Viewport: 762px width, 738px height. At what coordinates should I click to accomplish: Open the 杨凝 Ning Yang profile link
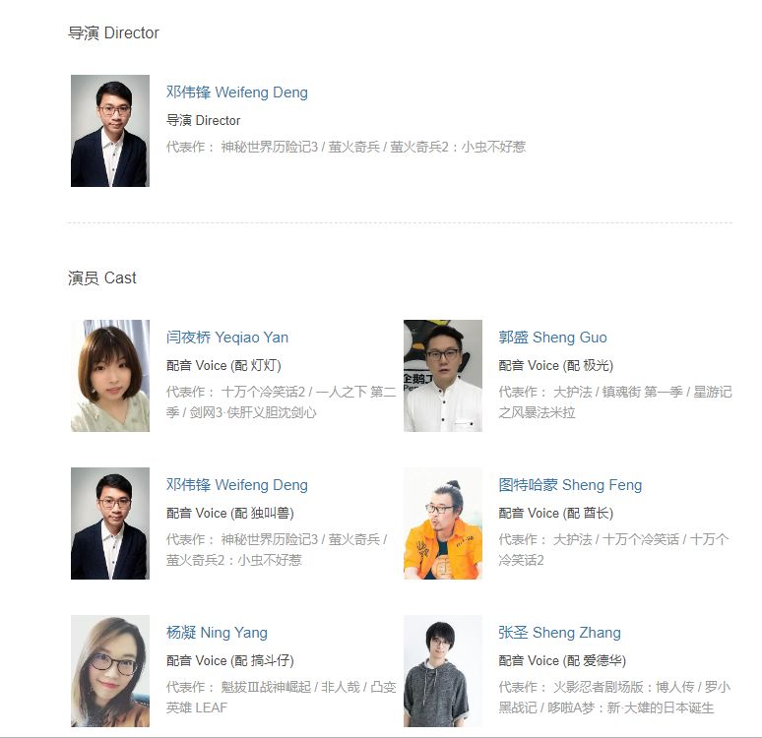pos(217,633)
